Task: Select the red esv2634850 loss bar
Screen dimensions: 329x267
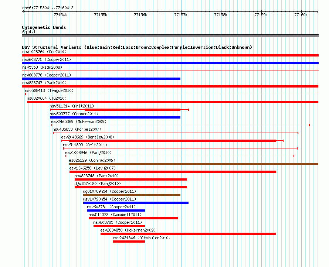Action: point(188,234)
